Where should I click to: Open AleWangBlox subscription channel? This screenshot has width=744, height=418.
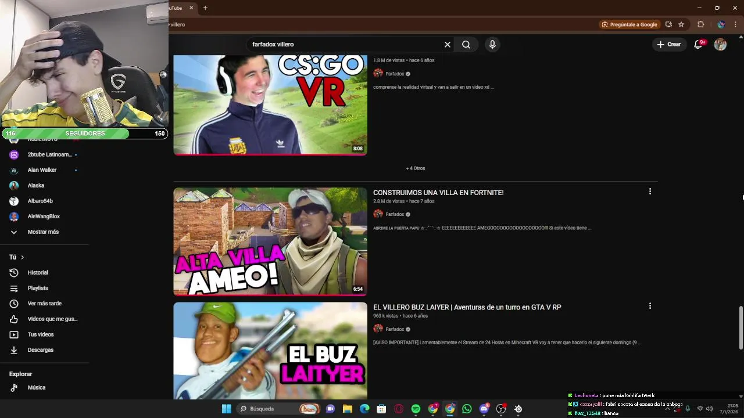coord(44,217)
